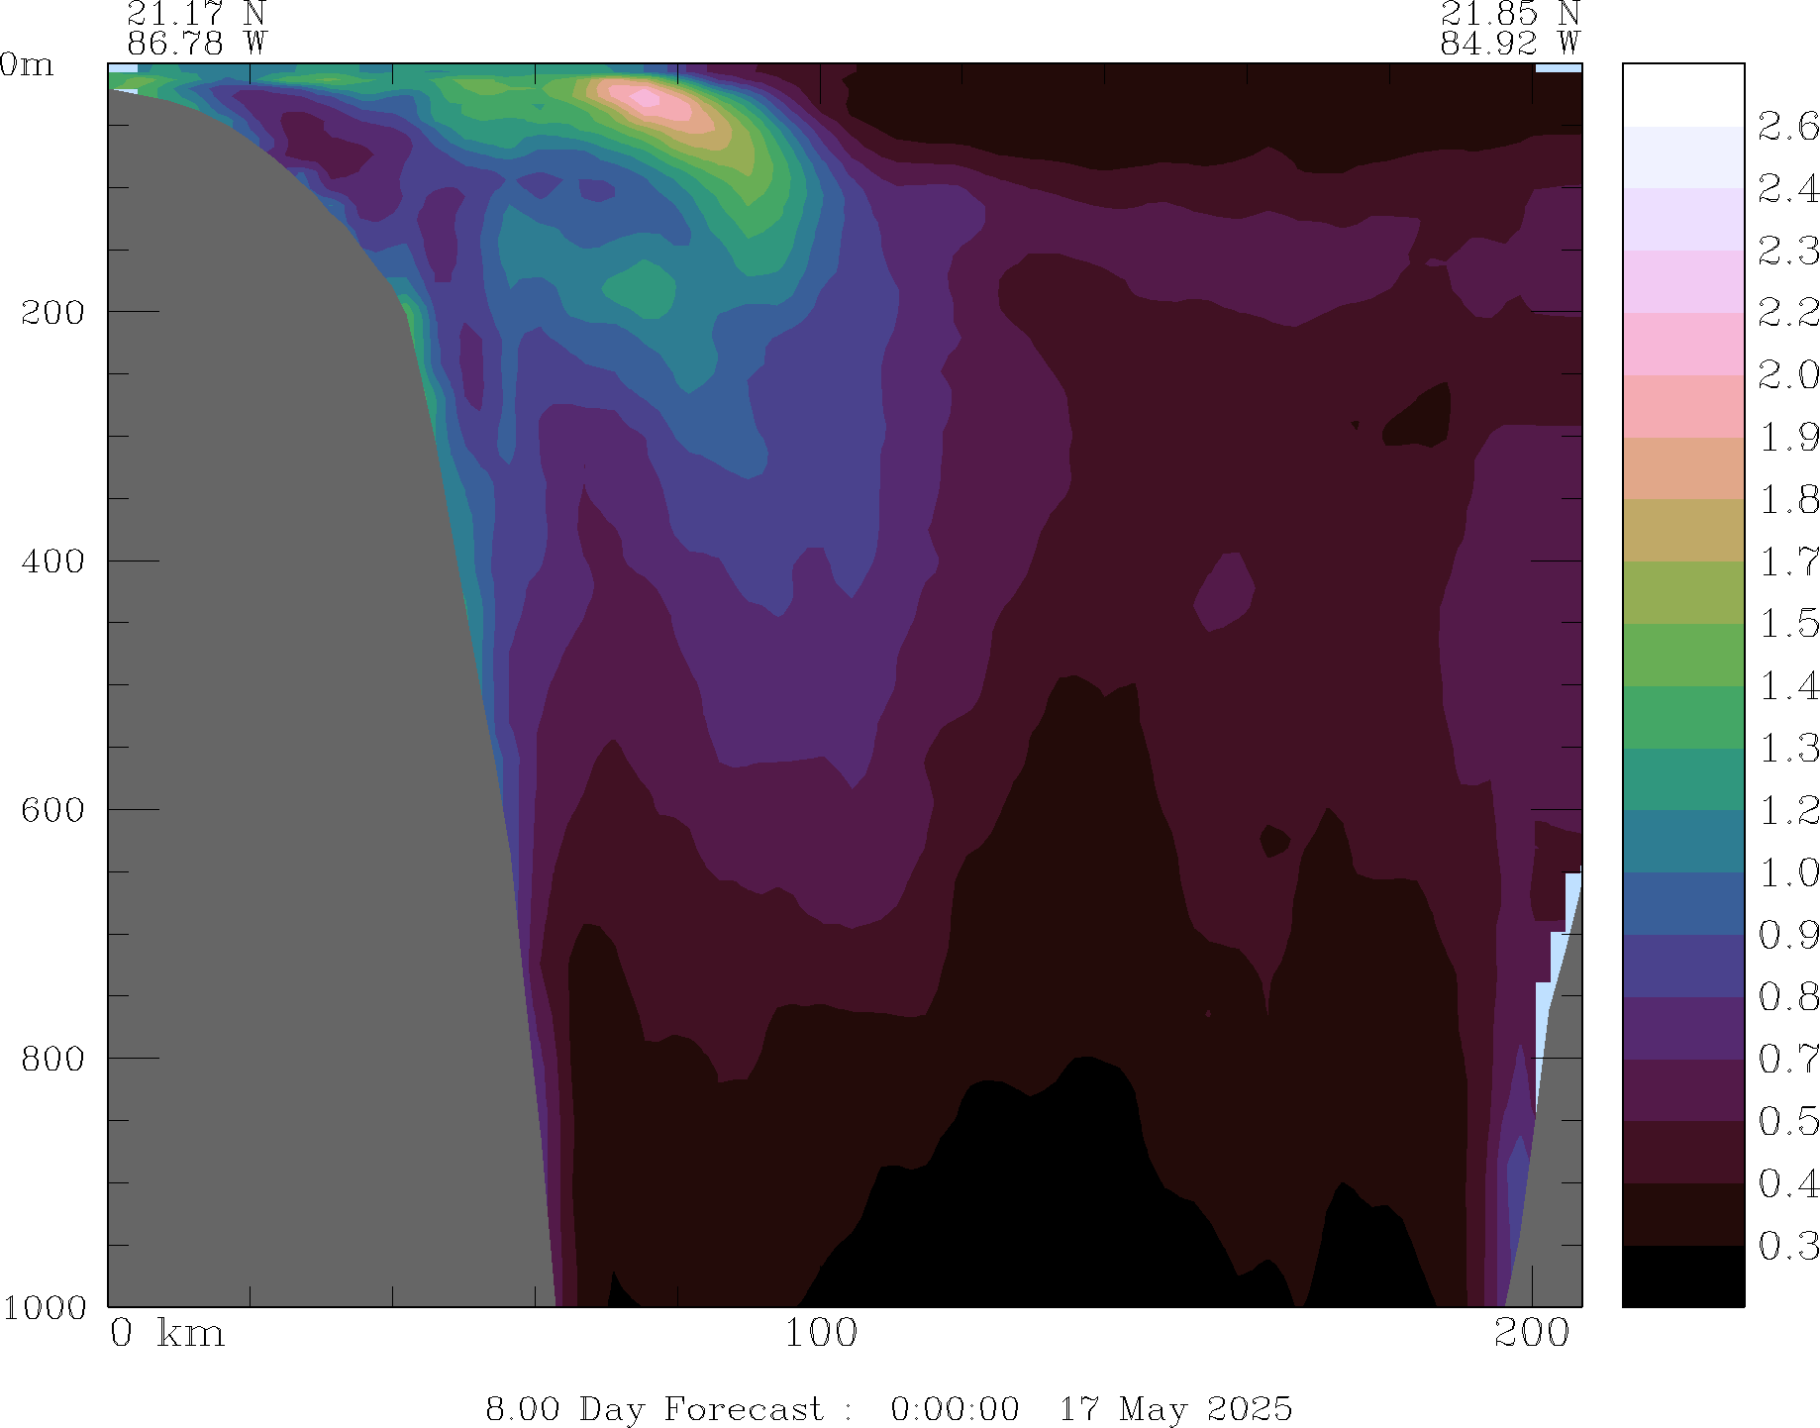Screen dimensions: 1820x1428
Task: Click the 400 depth axis label
Action: point(52,561)
